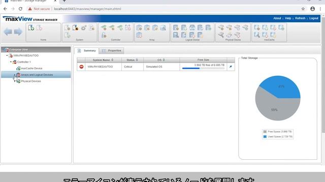Click the third icon in Logical Device group top row
Image resolution: width=325 pixels, height=182 pixels.
pyautogui.click(x=192, y=28)
